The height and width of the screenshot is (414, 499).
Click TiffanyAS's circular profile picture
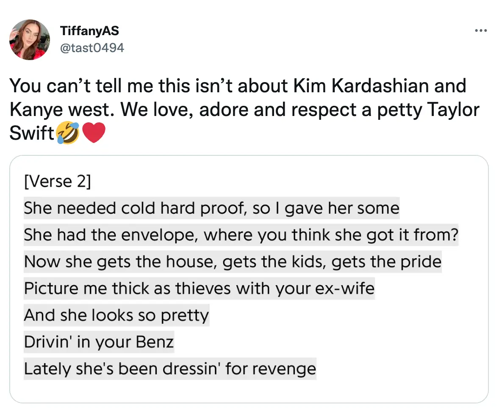tap(30, 40)
